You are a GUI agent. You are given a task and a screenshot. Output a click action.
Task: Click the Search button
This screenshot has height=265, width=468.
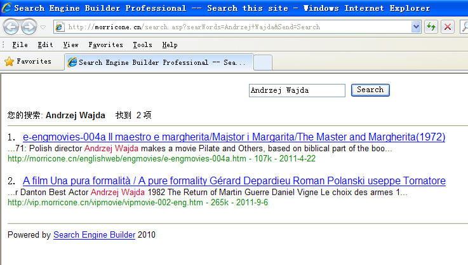pyautogui.click(x=370, y=90)
